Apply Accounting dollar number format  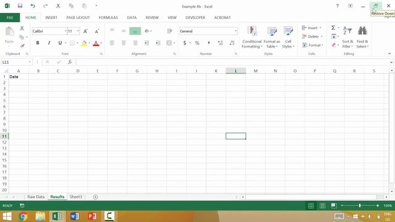pos(185,43)
